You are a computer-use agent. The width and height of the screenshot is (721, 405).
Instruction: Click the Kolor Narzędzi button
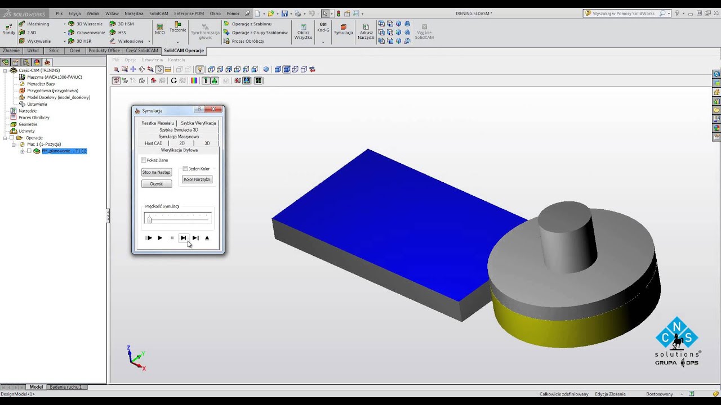point(197,179)
